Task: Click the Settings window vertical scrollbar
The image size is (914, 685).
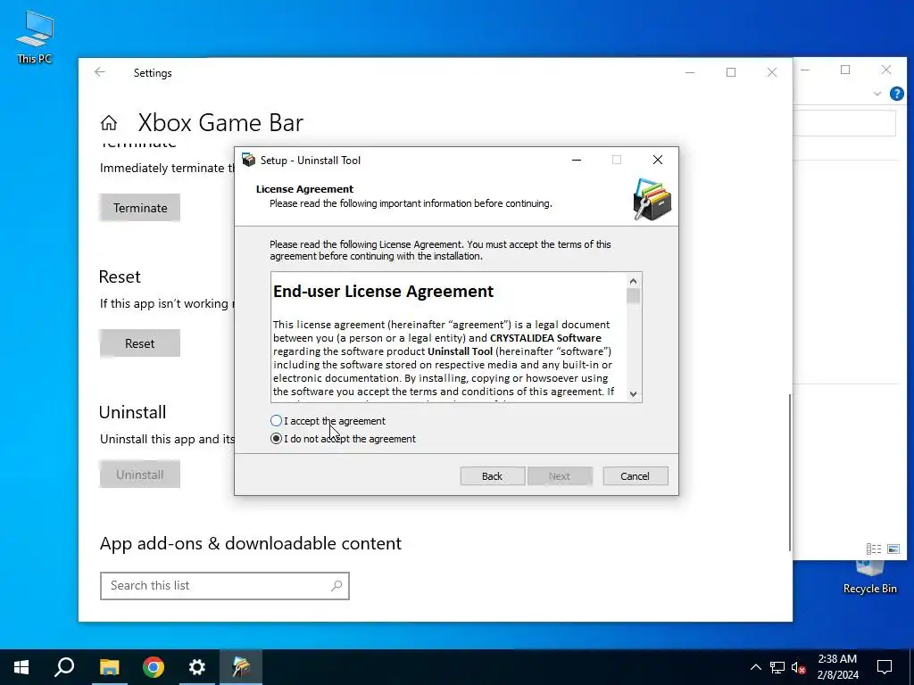Action: [790, 472]
